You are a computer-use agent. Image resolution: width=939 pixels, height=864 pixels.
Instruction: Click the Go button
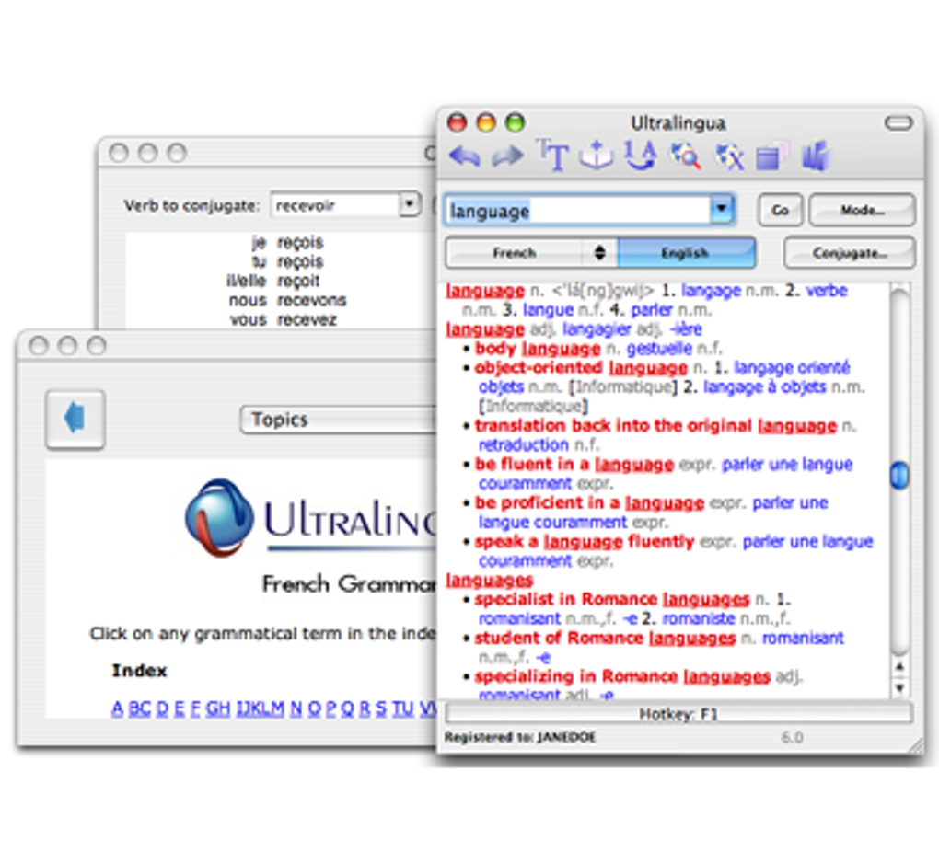780,210
